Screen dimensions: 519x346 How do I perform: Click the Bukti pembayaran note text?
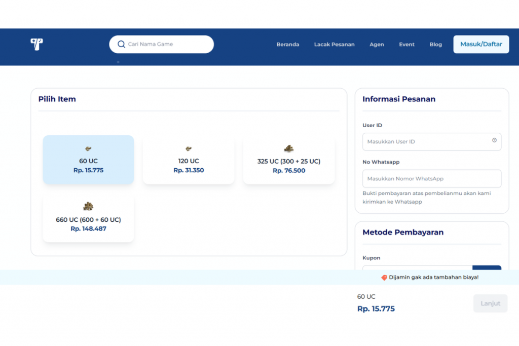click(x=427, y=198)
